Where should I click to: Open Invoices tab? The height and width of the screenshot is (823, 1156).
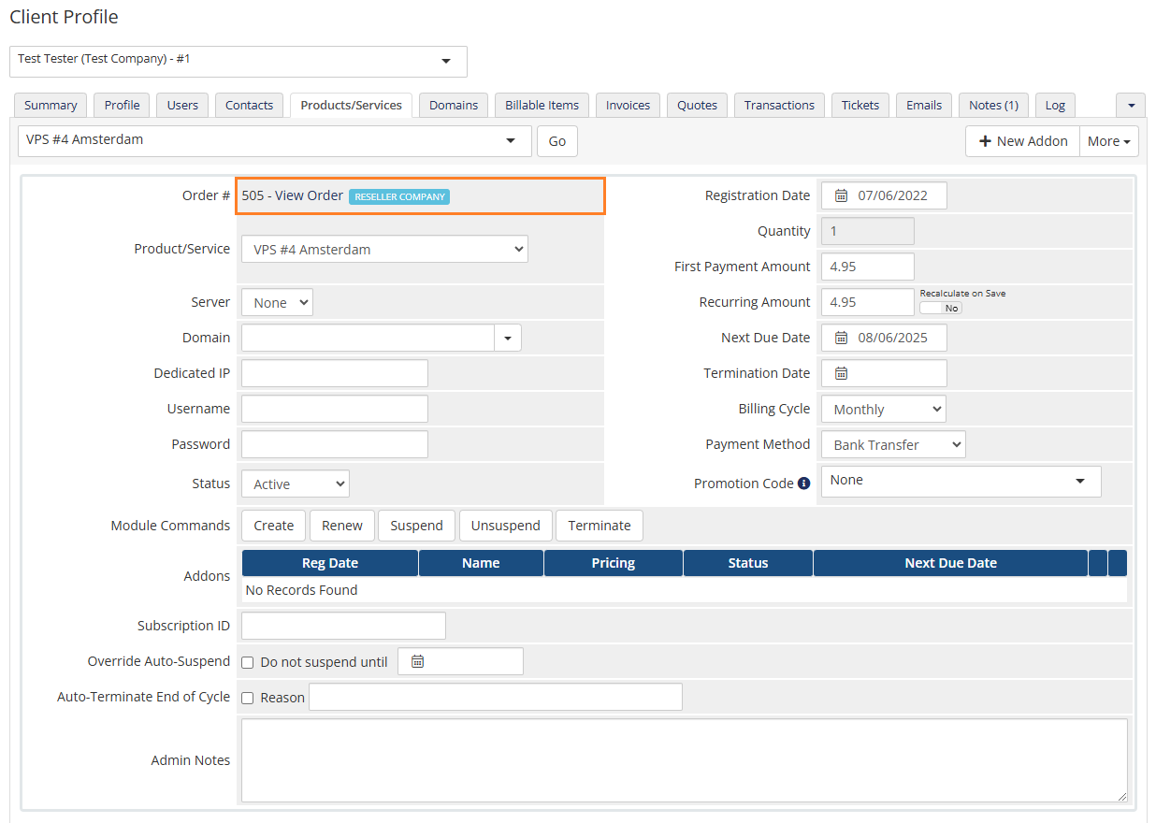click(628, 105)
